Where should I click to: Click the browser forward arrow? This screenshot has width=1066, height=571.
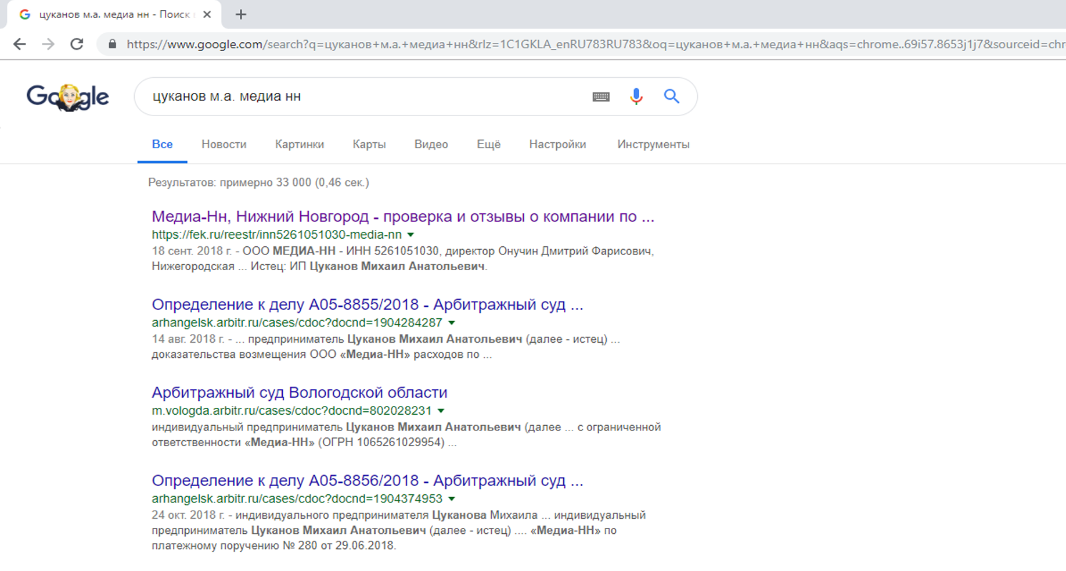coord(48,44)
